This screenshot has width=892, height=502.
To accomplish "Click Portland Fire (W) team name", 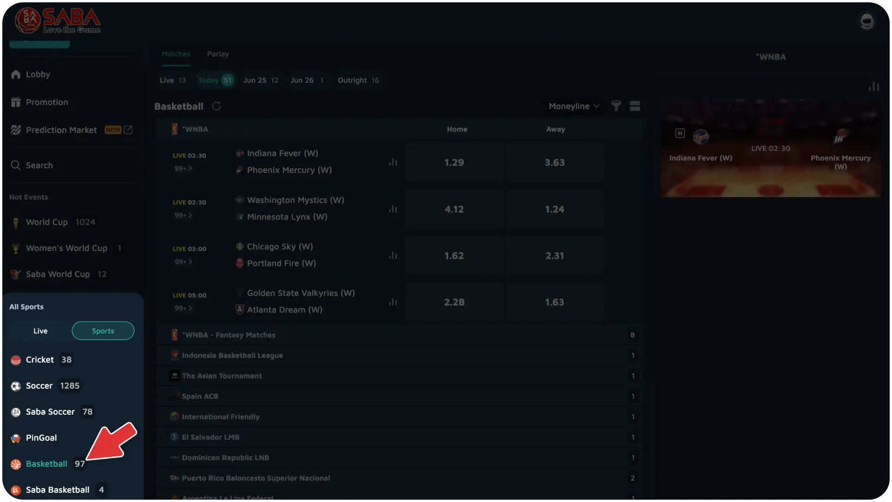I will pyautogui.click(x=282, y=263).
